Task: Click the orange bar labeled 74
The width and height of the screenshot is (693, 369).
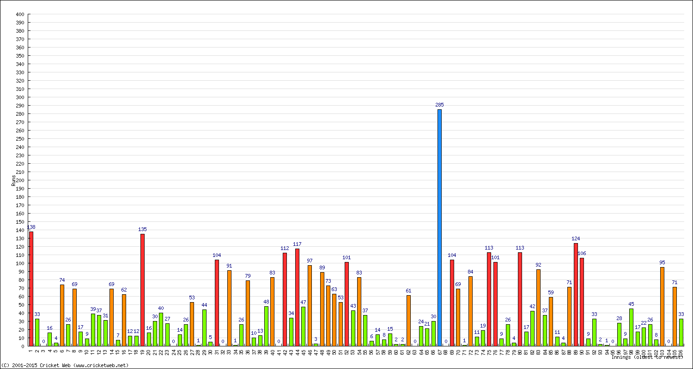Action: point(62,315)
